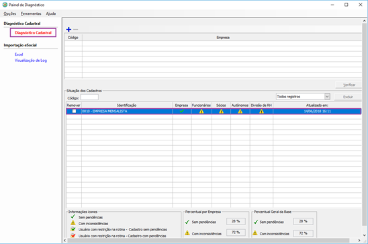Open the Opções menu

10,13
